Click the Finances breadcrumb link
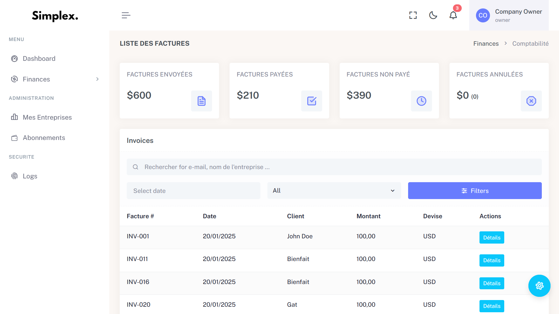The height and width of the screenshot is (314, 559). (486, 44)
